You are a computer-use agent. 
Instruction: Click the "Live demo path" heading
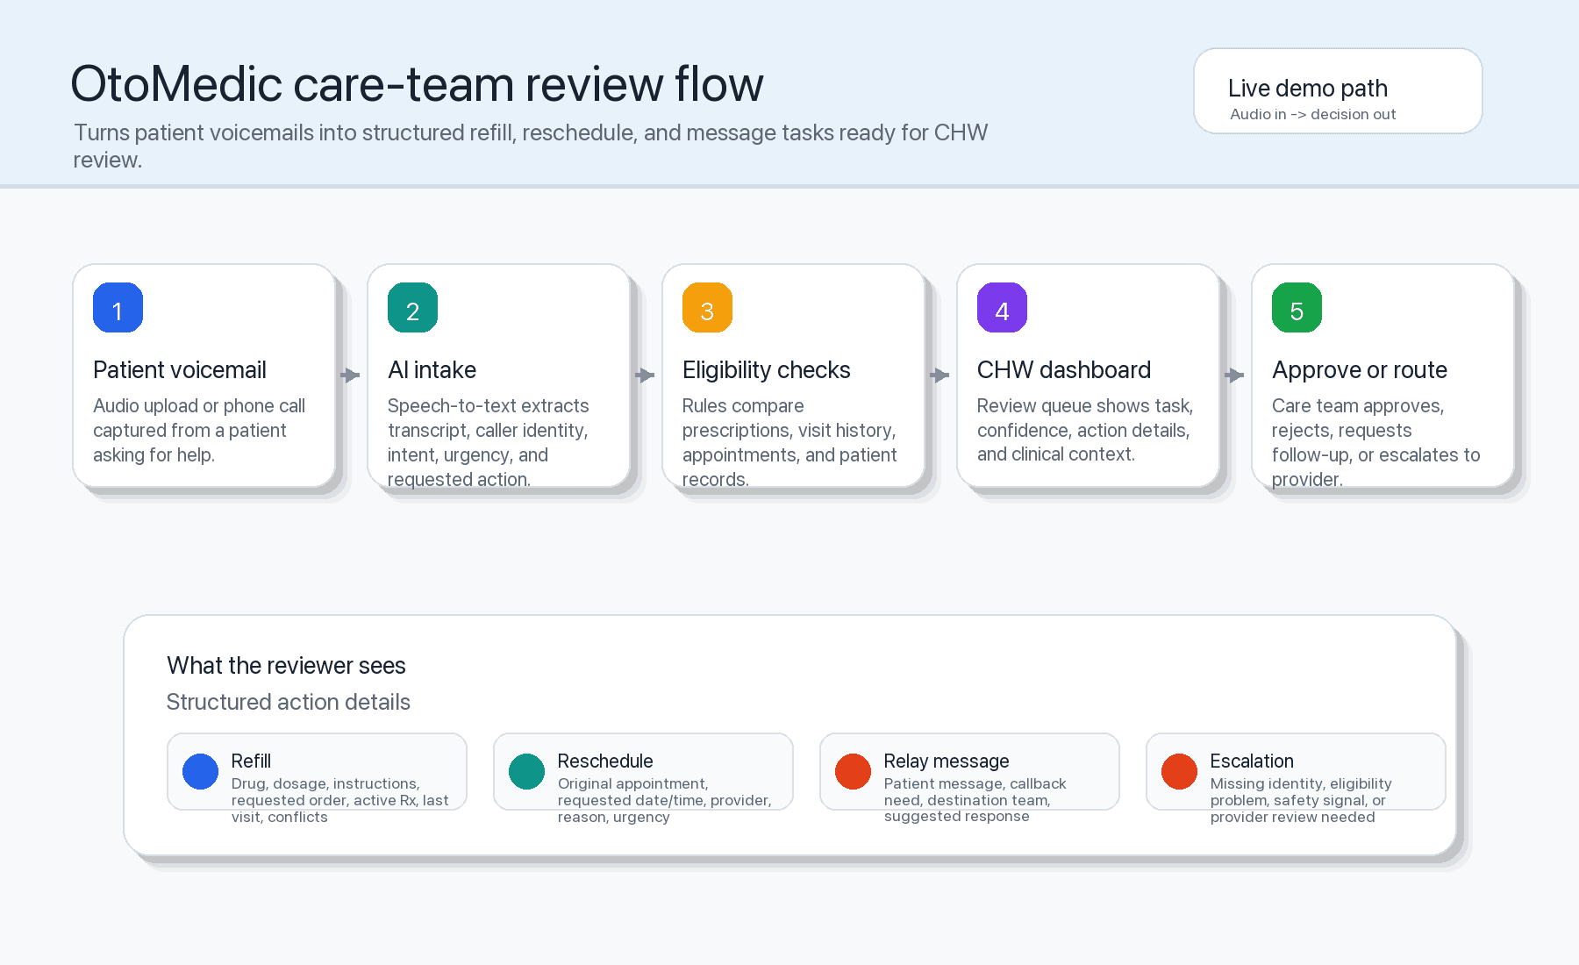[x=1307, y=89]
